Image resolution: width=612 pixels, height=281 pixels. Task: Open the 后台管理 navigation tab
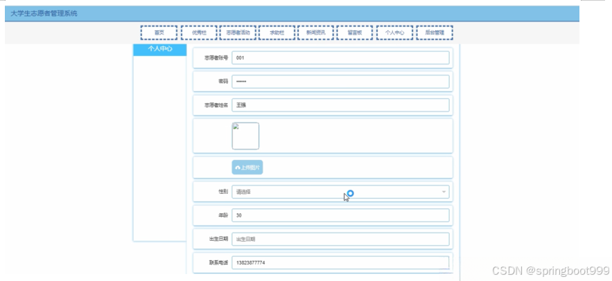pyautogui.click(x=435, y=33)
